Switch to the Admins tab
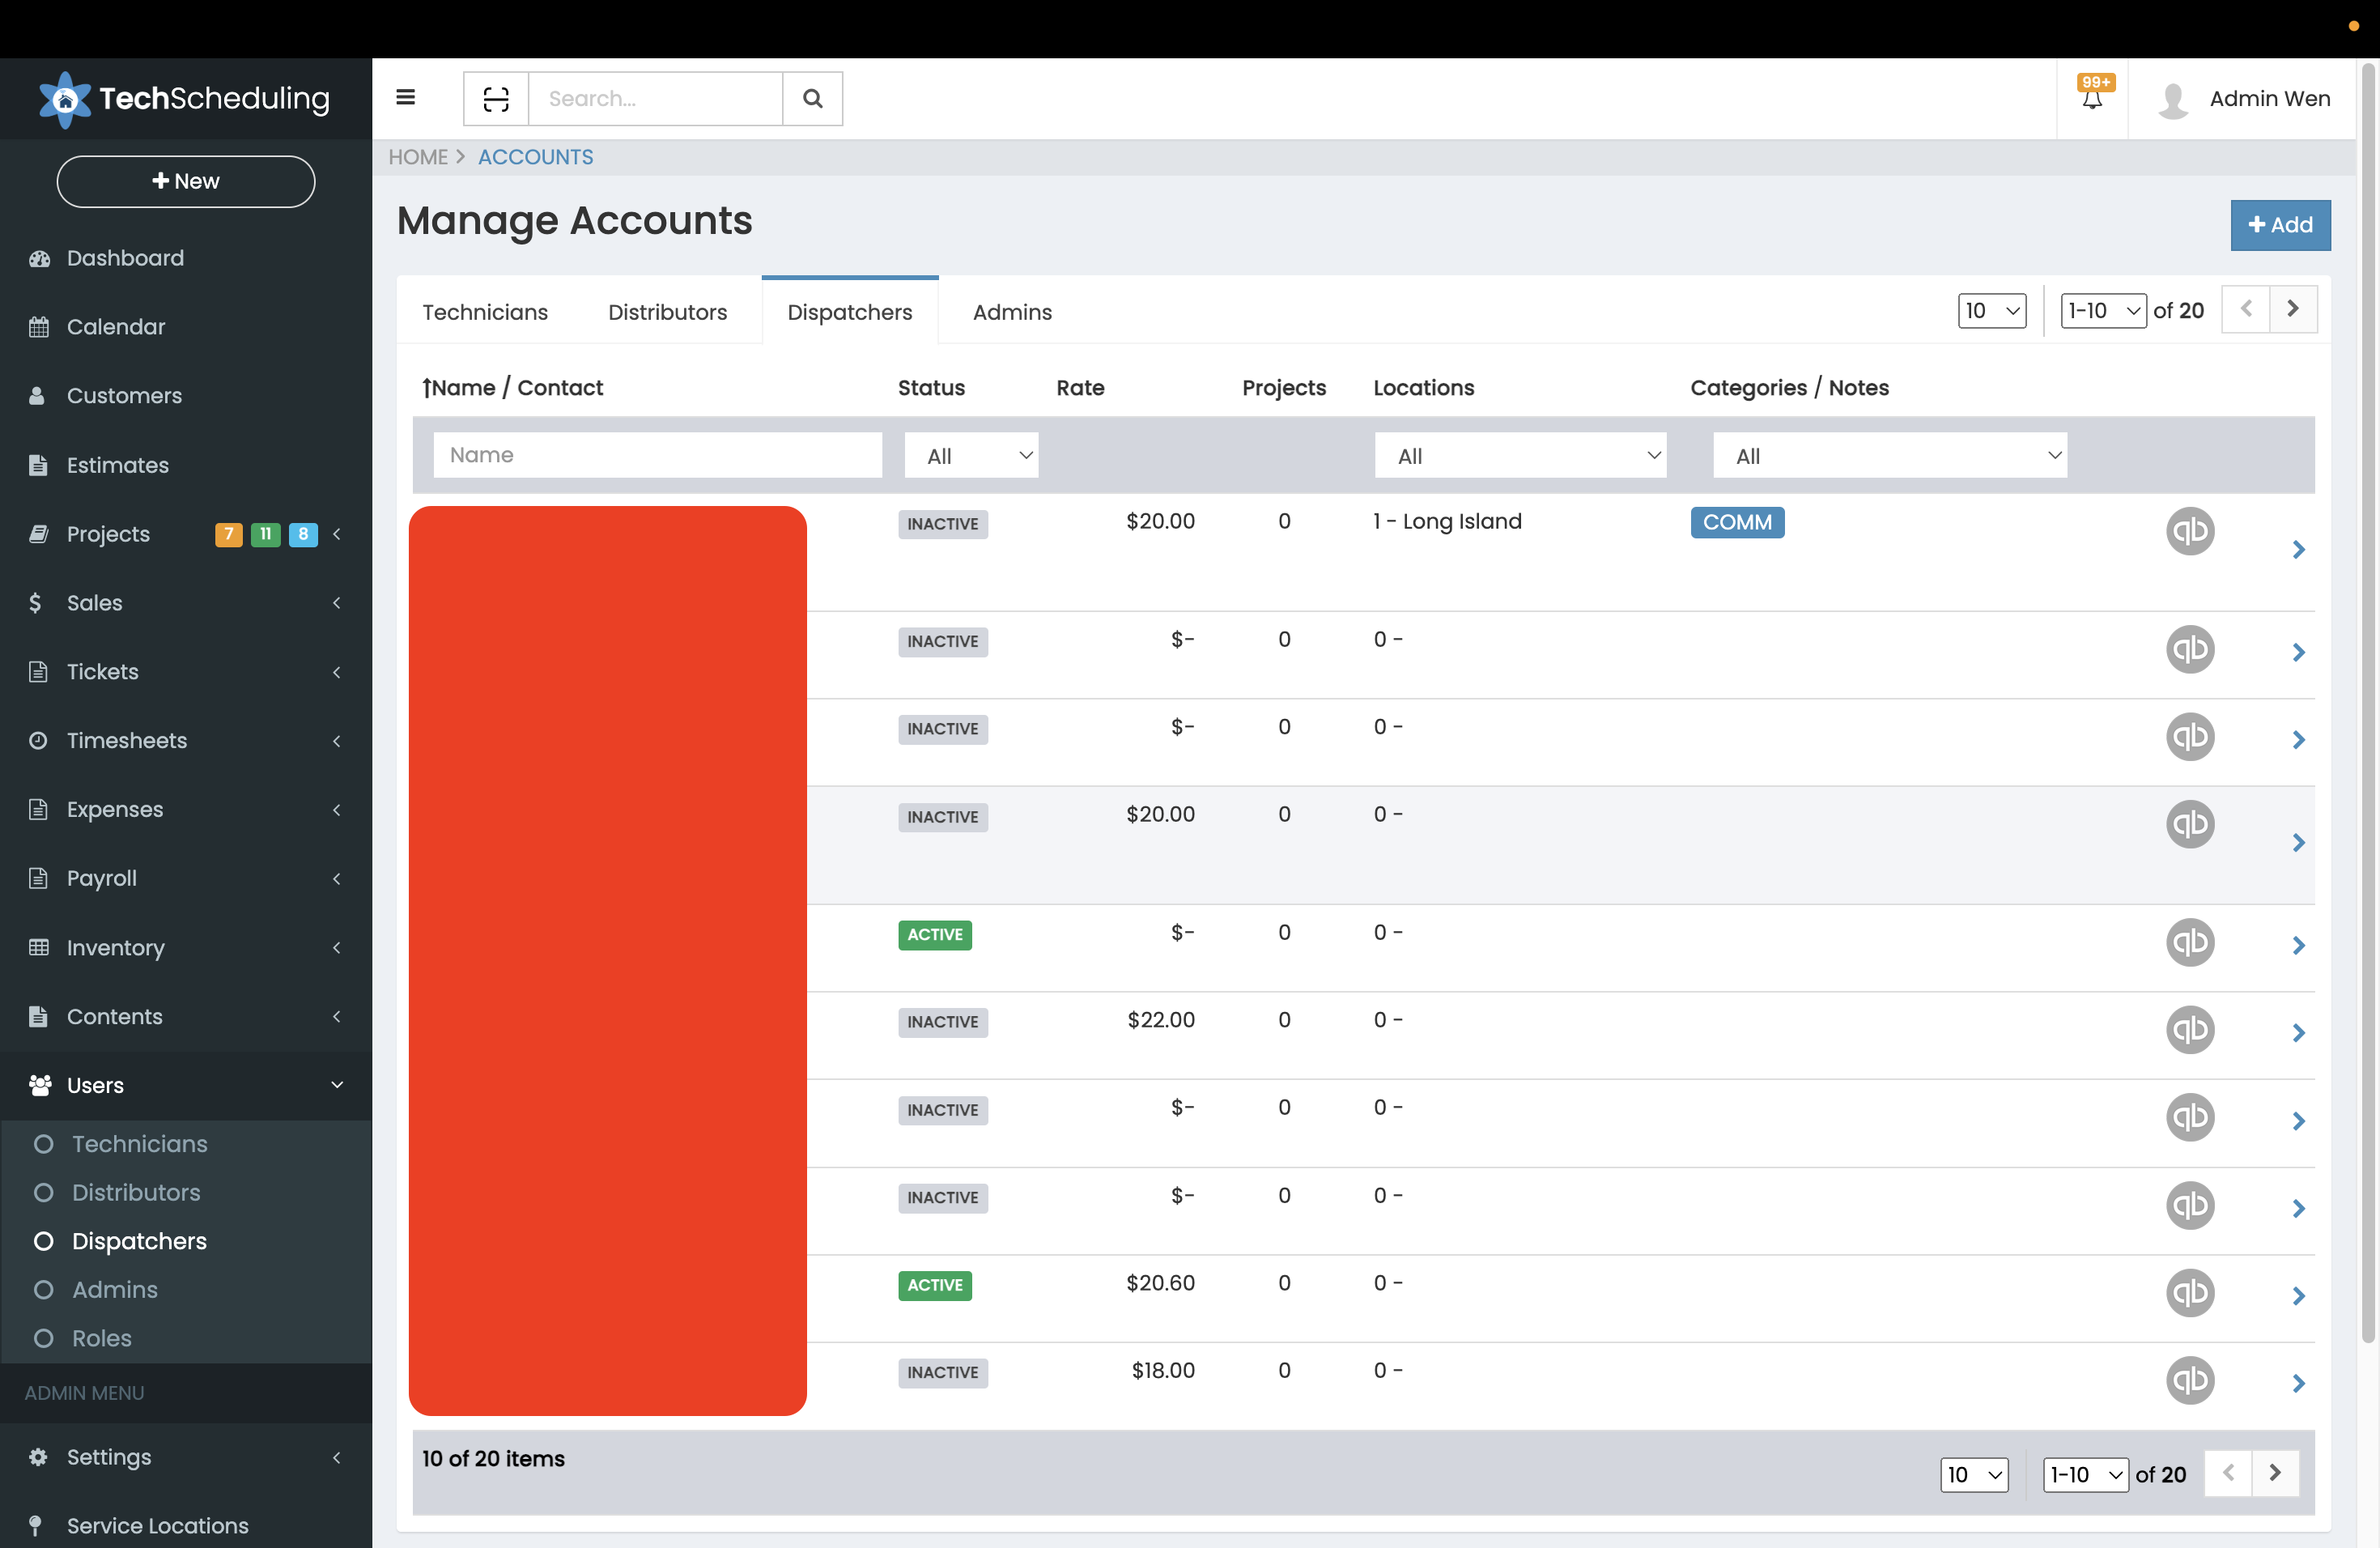Viewport: 2380px width, 1548px height. (x=1012, y=312)
